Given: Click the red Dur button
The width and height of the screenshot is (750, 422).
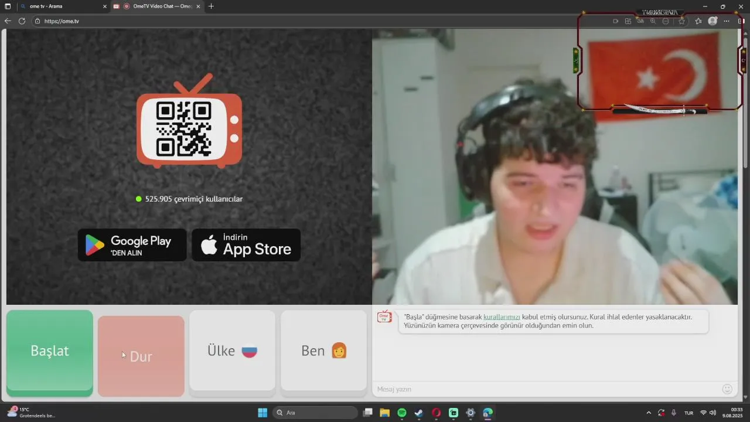Looking at the screenshot, I should tap(141, 356).
